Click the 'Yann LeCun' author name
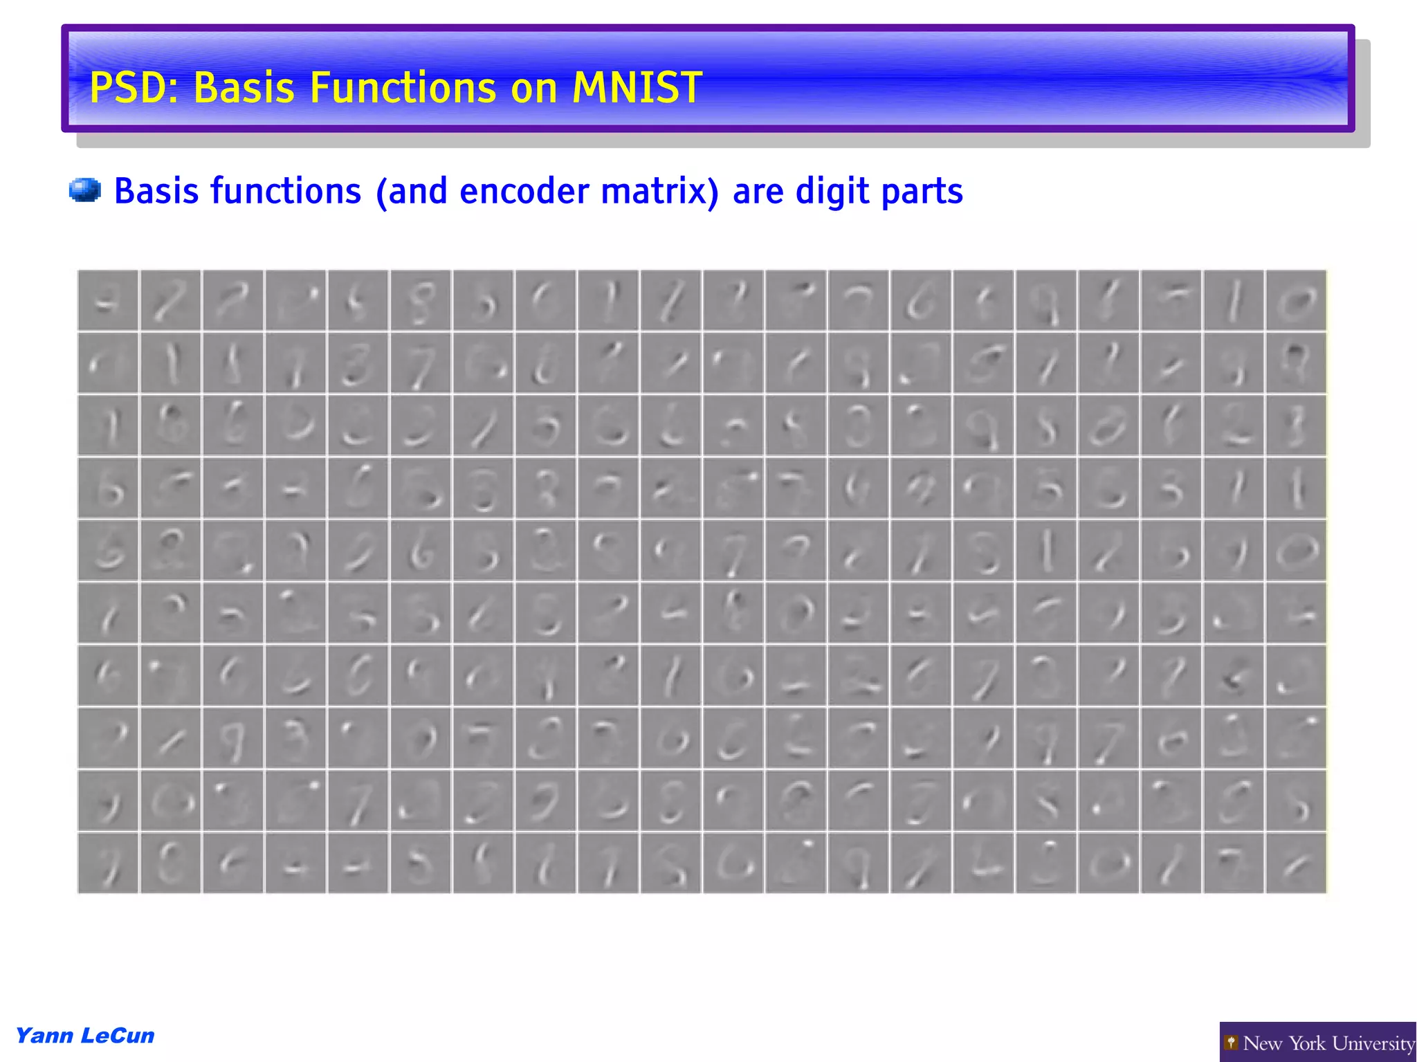Image resolution: width=1417 pixels, height=1062 pixels. (x=85, y=1036)
